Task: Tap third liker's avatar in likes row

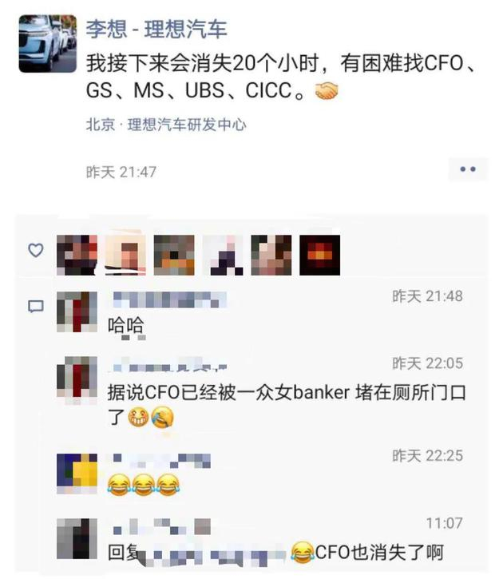Action: click(174, 255)
